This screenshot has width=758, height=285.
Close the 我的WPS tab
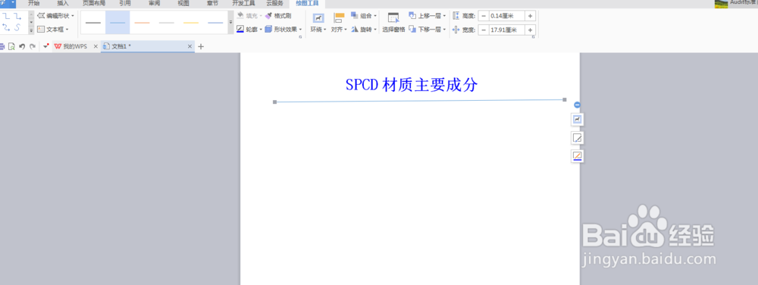coord(96,46)
